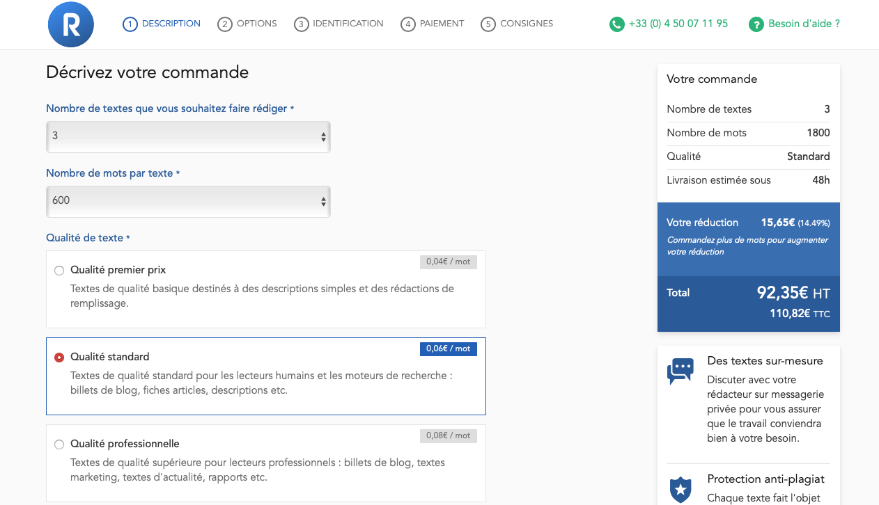Viewport: 879px width, 505px height.
Task: Select the Qualité premier prix radio button
Action: click(x=59, y=271)
